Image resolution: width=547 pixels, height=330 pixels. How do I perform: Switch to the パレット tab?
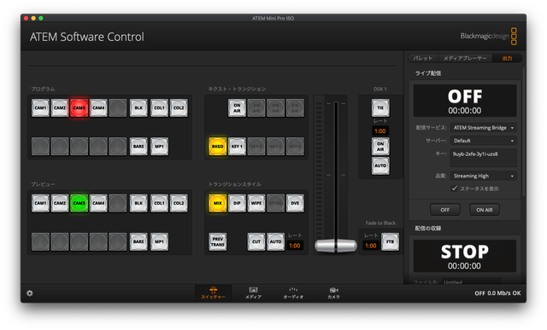tap(423, 58)
